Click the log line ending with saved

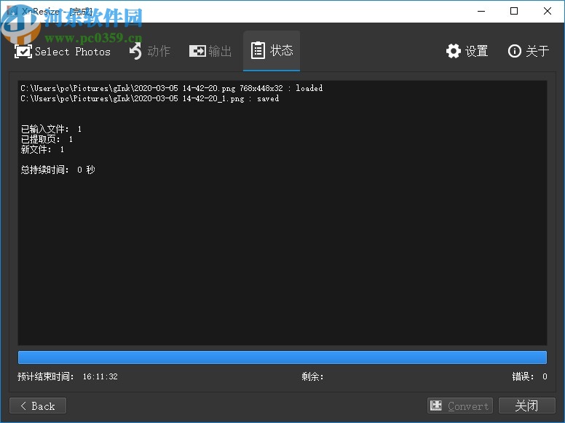coord(150,98)
